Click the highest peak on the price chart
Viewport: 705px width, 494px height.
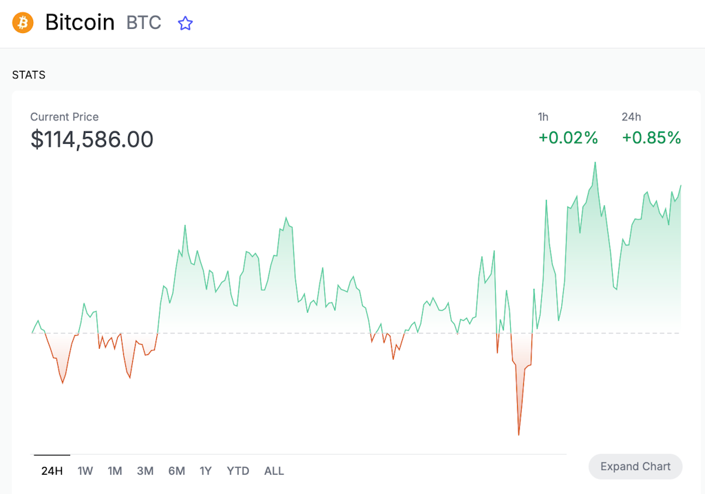point(596,163)
